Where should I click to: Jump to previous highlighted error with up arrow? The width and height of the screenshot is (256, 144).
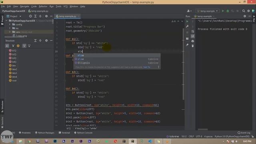(x=178, y=21)
